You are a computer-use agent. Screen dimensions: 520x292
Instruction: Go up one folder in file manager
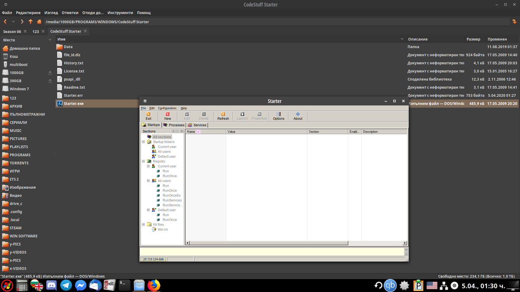(x=30, y=21)
